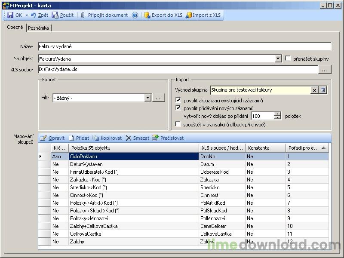Toggle the přenášet skupiny checkbox
The image size is (344, 258).
(x=288, y=58)
